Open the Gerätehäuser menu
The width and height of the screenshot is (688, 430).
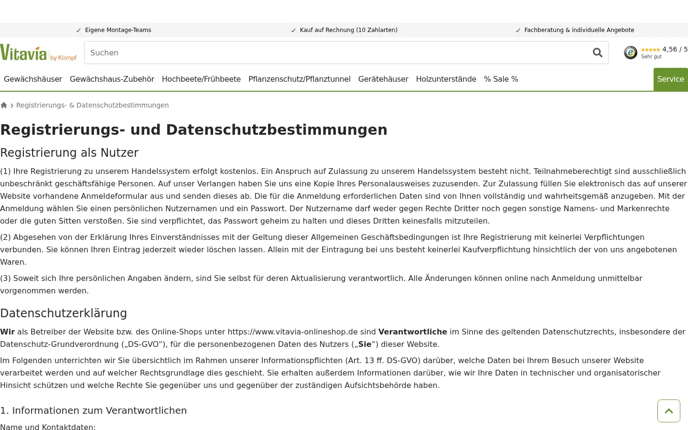click(383, 79)
